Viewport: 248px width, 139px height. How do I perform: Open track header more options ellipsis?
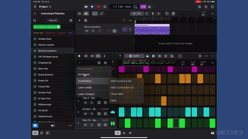(x=130, y=20)
